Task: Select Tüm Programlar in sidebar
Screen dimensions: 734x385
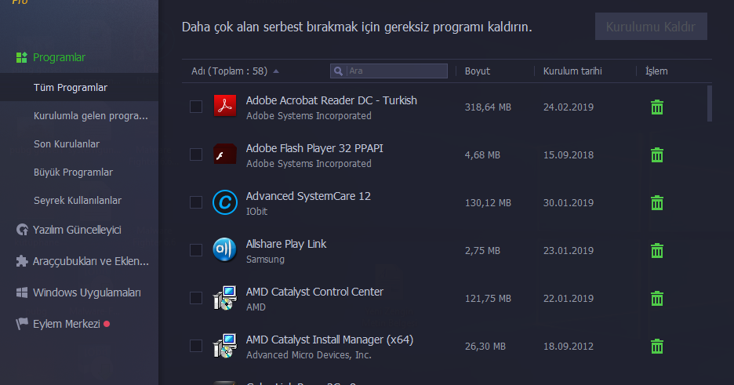Action: [x=79, y=88]
